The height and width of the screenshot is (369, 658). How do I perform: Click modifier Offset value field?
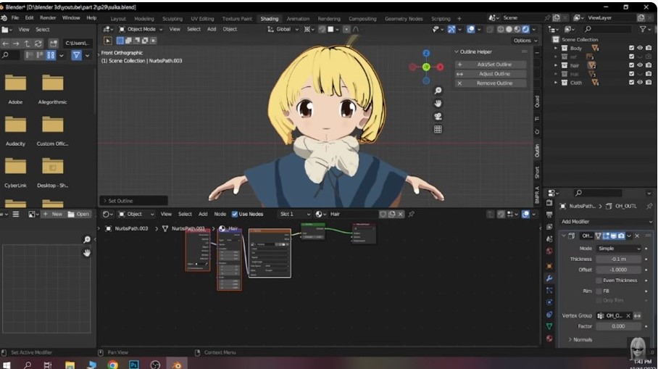click(x=619, y=270)
